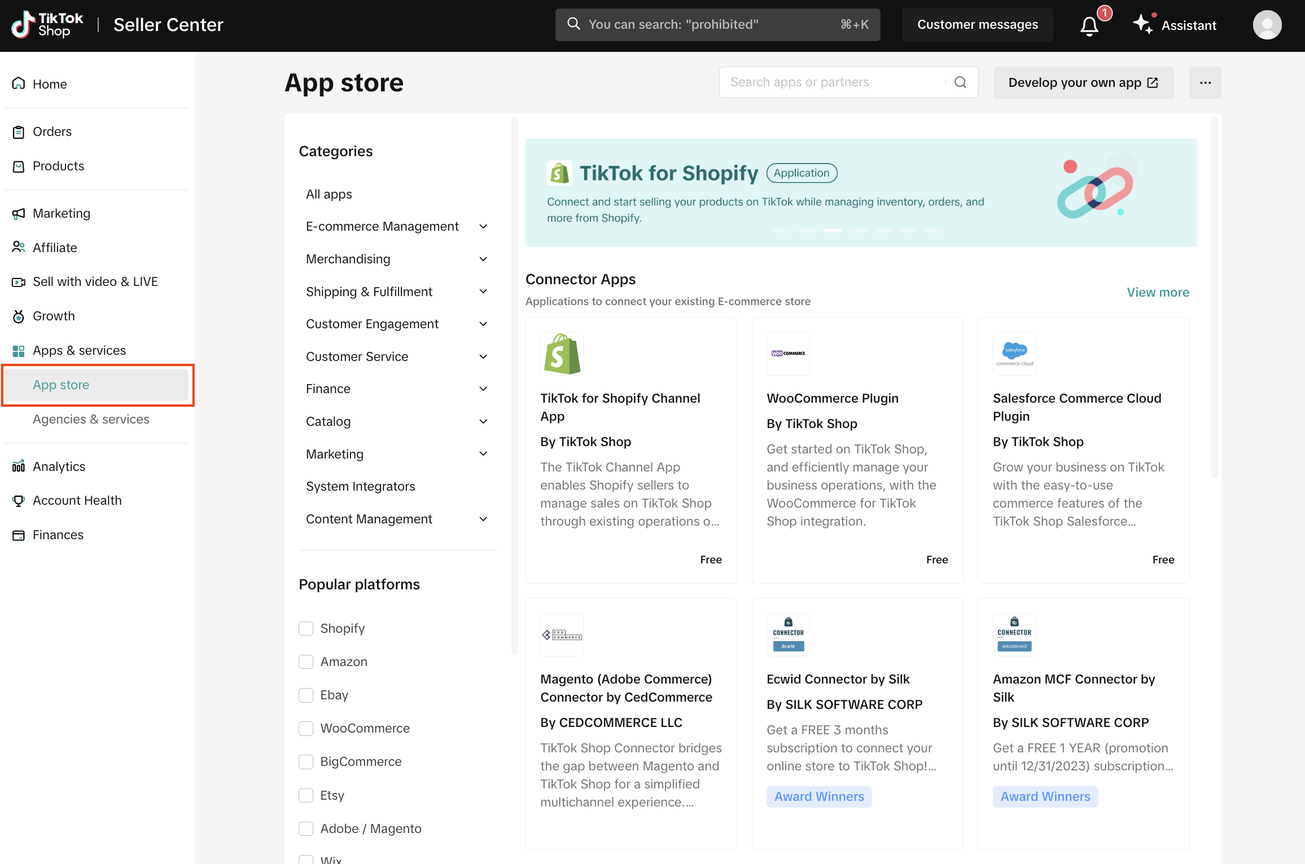
Task: Expand the Finance category chevron
Action: click(x=483, y=389)
